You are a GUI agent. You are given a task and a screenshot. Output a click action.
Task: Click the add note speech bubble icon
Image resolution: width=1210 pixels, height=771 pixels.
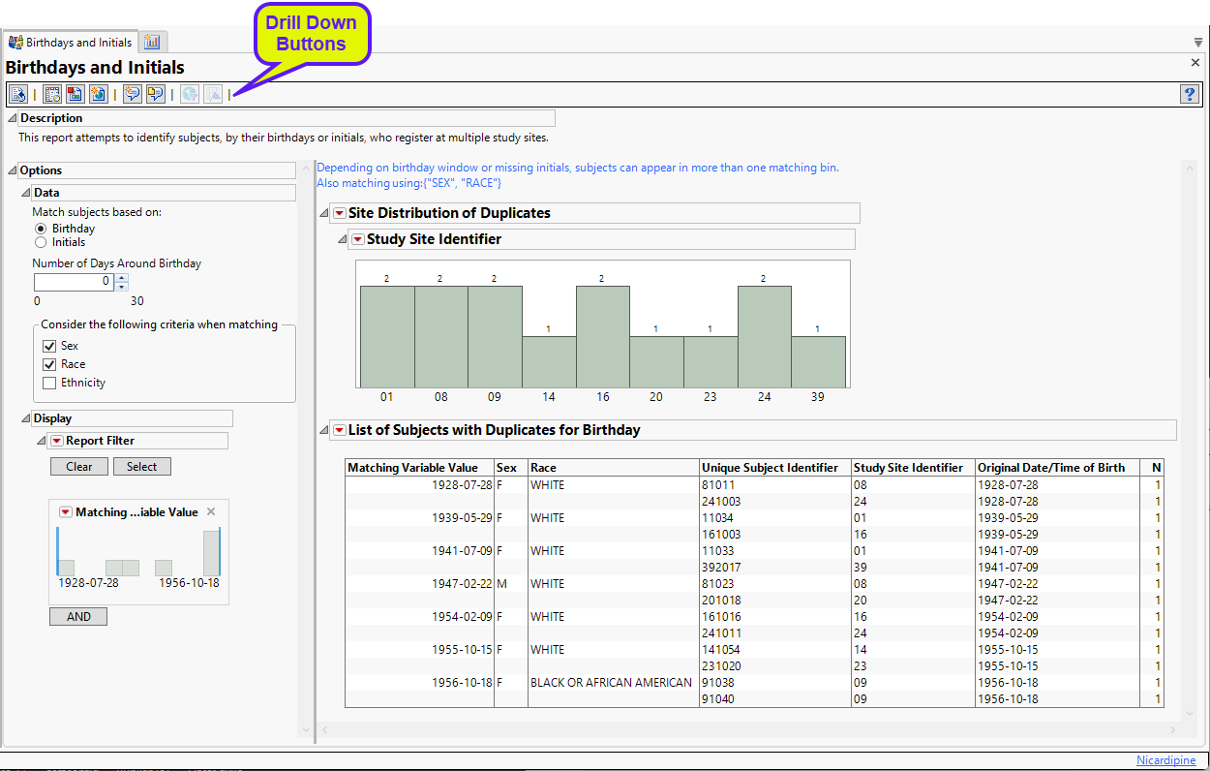[132, 94]
